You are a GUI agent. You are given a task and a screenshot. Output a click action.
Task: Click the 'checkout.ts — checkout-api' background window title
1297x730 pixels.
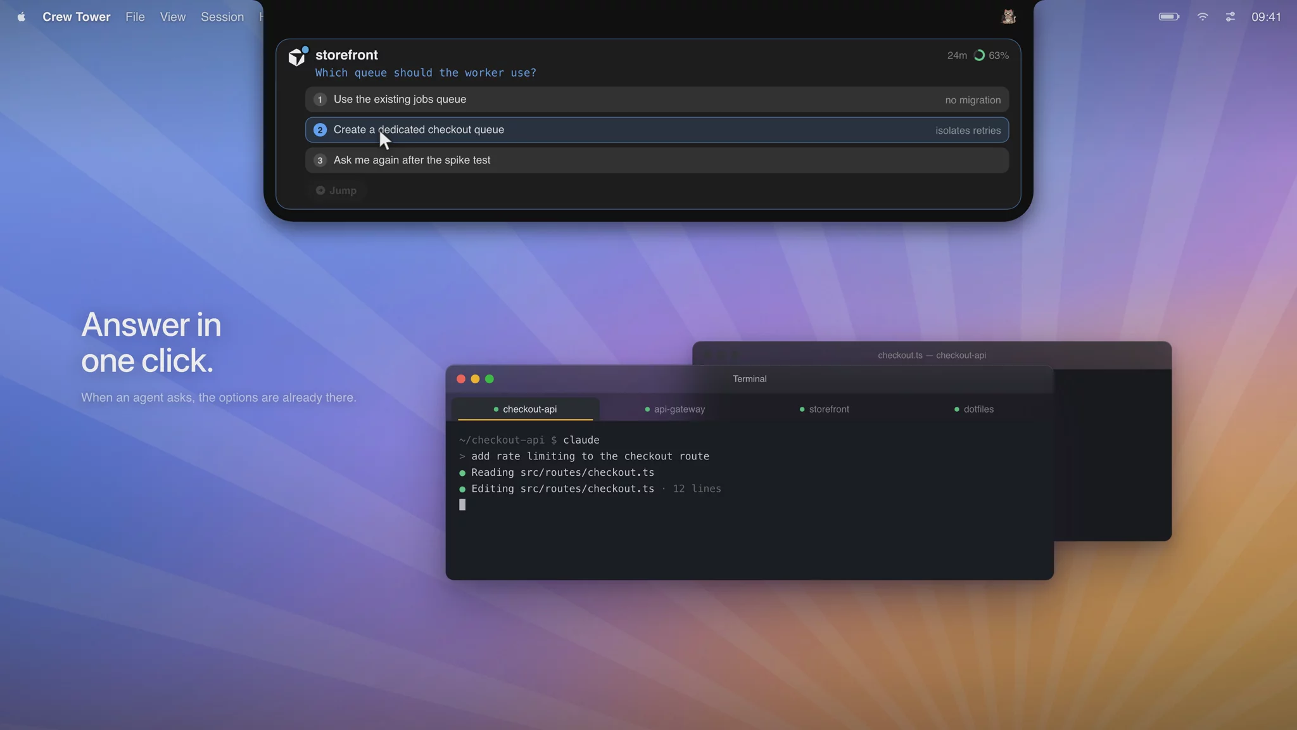932,355
